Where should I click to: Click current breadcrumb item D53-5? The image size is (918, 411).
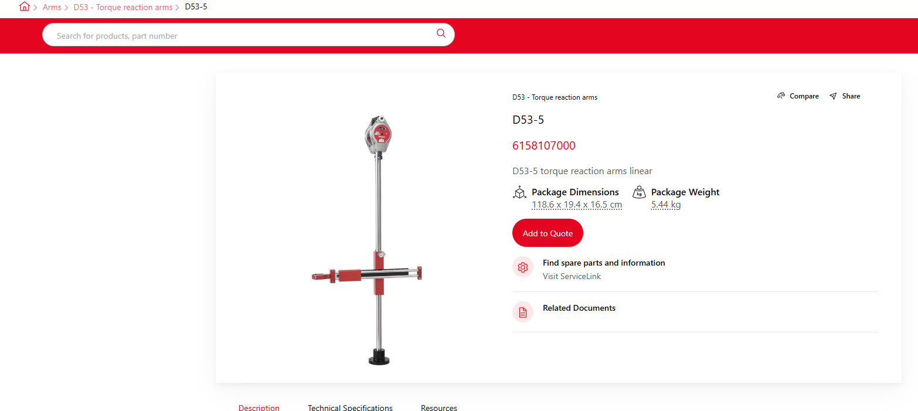pyautogui.click(x=196, y=7)
